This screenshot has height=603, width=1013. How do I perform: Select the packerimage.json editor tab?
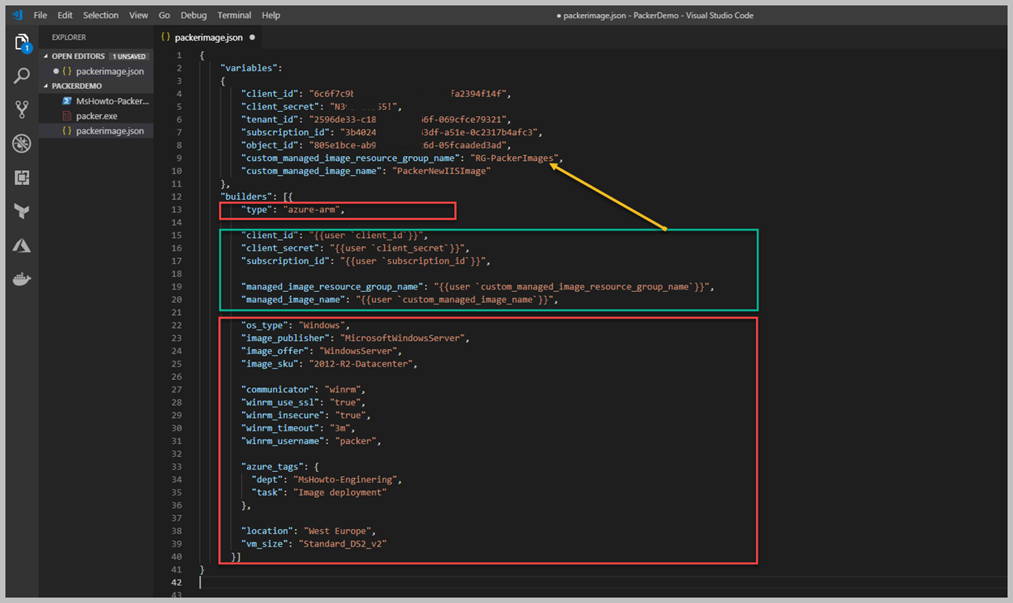(x=208, y=37)
